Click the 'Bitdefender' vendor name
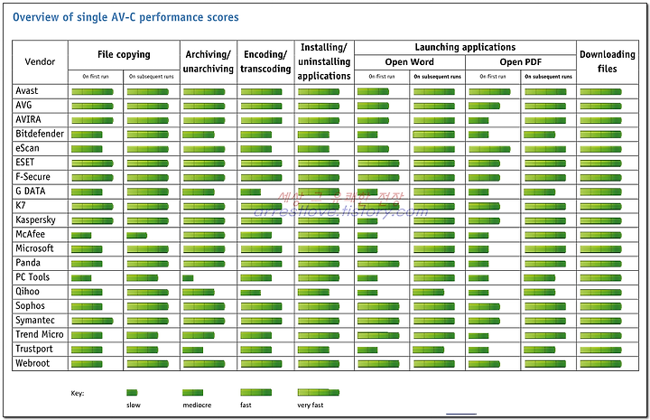 coord(40,134)
